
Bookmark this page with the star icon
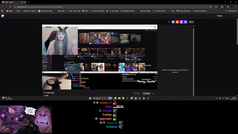[210, 7]
